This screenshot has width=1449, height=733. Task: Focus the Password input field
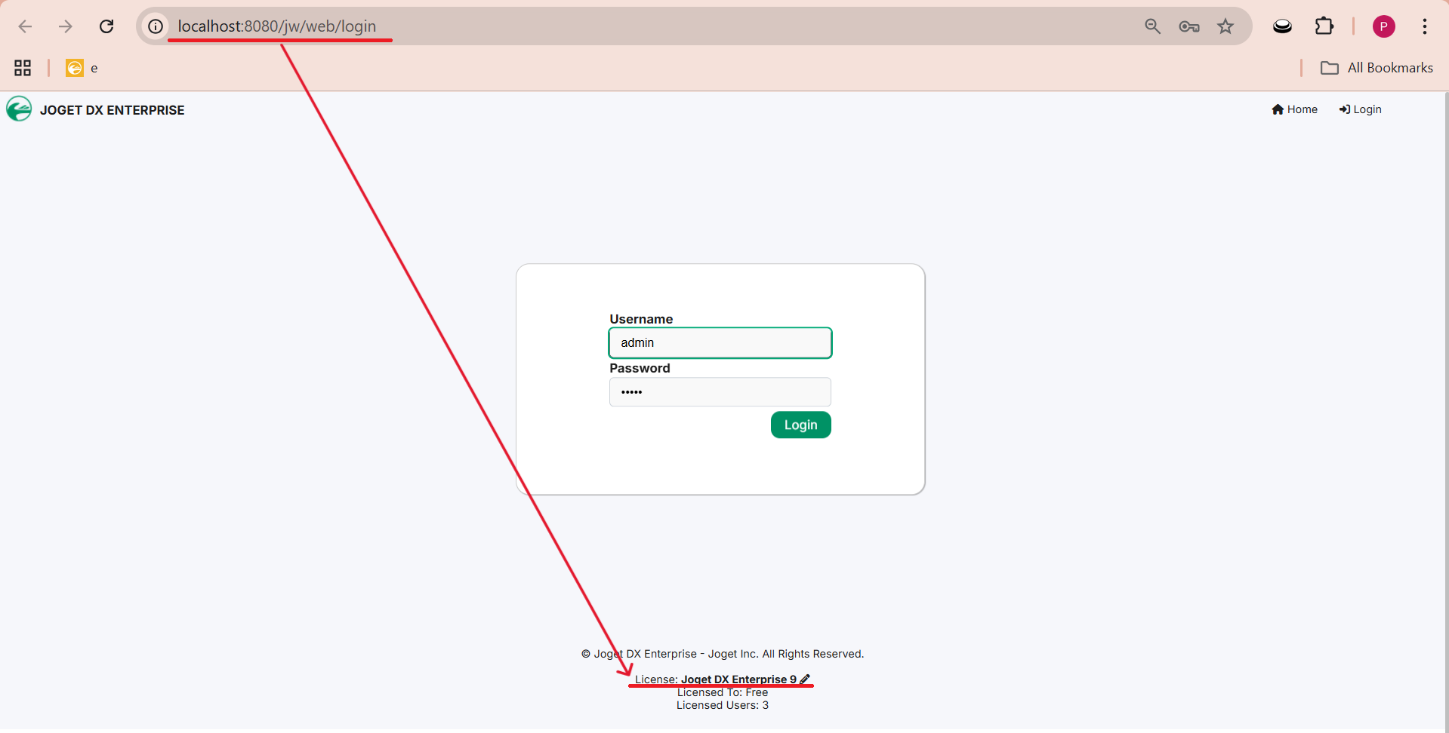[720, 392]
